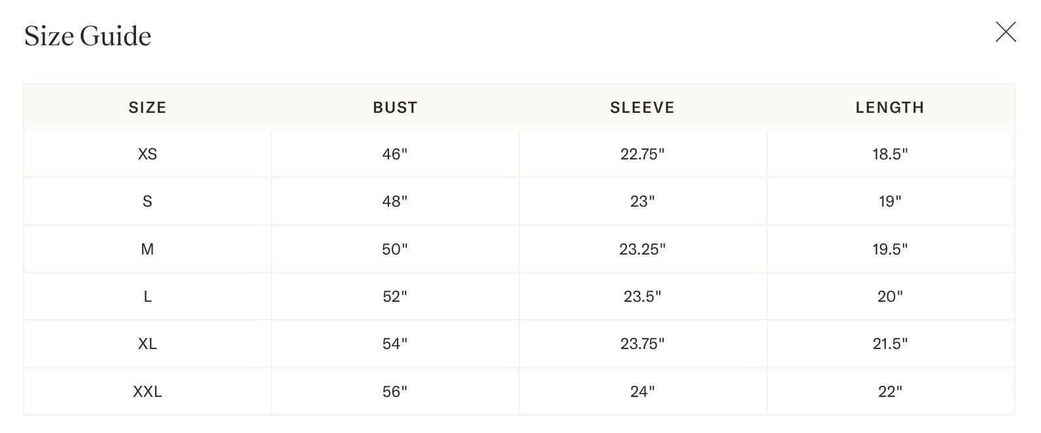Click the 56" bust value for XXL
Image resolution: width=1041 pixels, height=433 pixels.
pos(395,392)
